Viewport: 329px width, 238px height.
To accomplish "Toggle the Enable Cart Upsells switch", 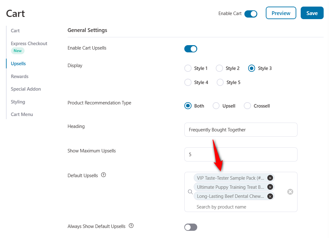I will (x=191, y=49).
